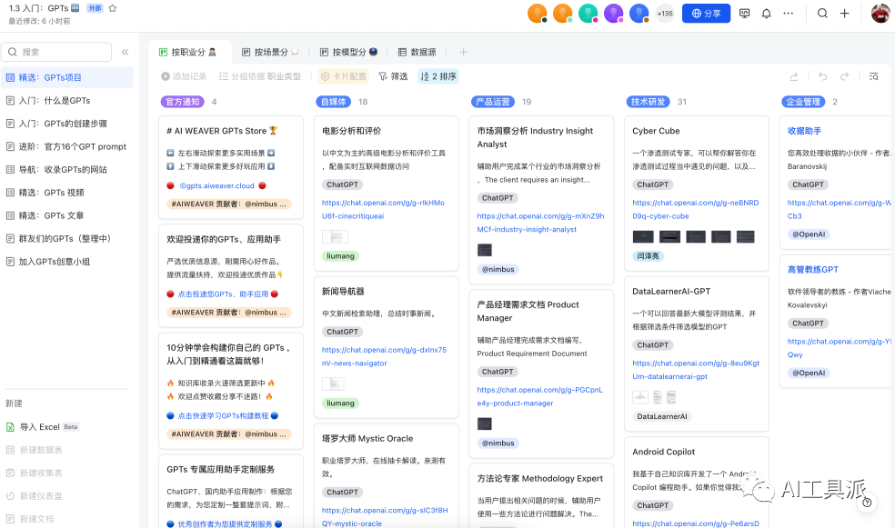Screen dimensions: 895x528
Task: Open 进阶: 官方16个GPT prompt in sidebar
Action: pyautogui.click(x=67, y=146)
